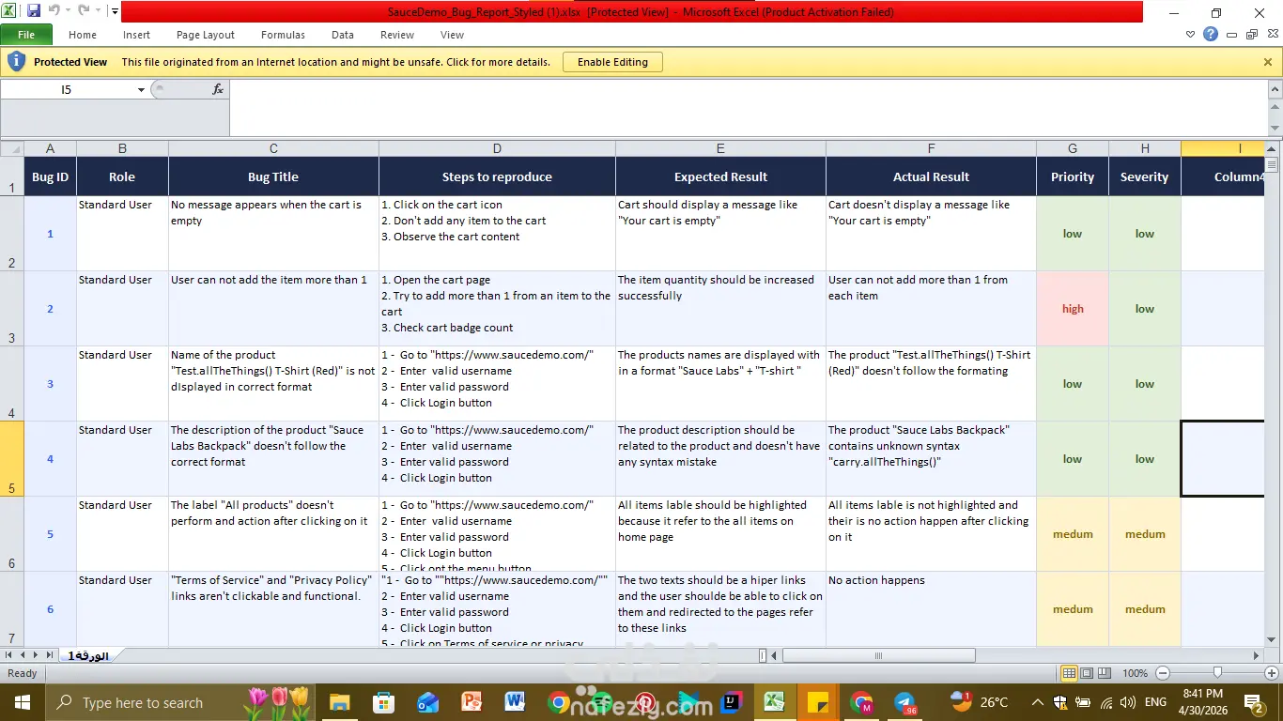Open the Undo history dropdown arrow
Screen dimensions: 1283x721
coord(68,11)
